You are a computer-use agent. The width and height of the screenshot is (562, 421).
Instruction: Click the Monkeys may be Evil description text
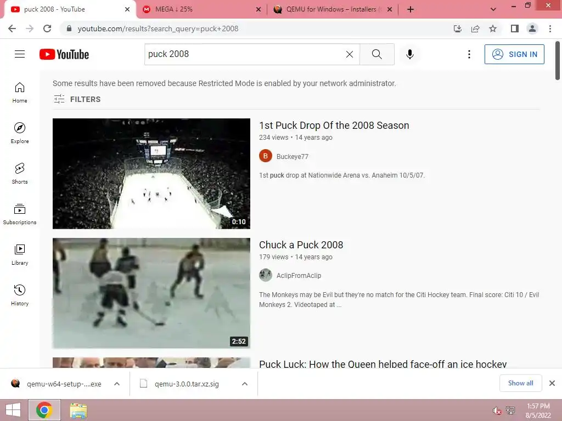pos(399,300)
